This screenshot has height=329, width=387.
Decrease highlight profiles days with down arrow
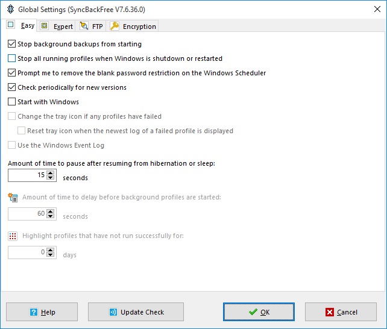[51, 254]
